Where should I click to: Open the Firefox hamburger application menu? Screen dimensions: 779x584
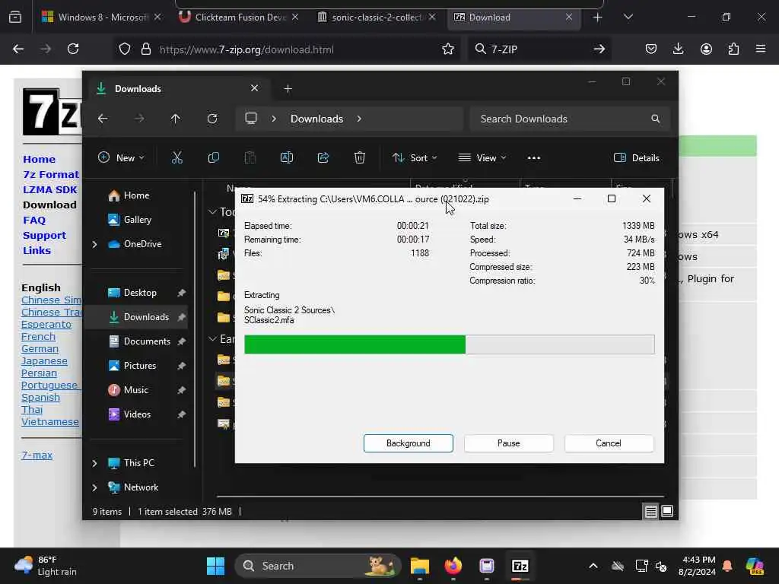(x=761, y=49)
